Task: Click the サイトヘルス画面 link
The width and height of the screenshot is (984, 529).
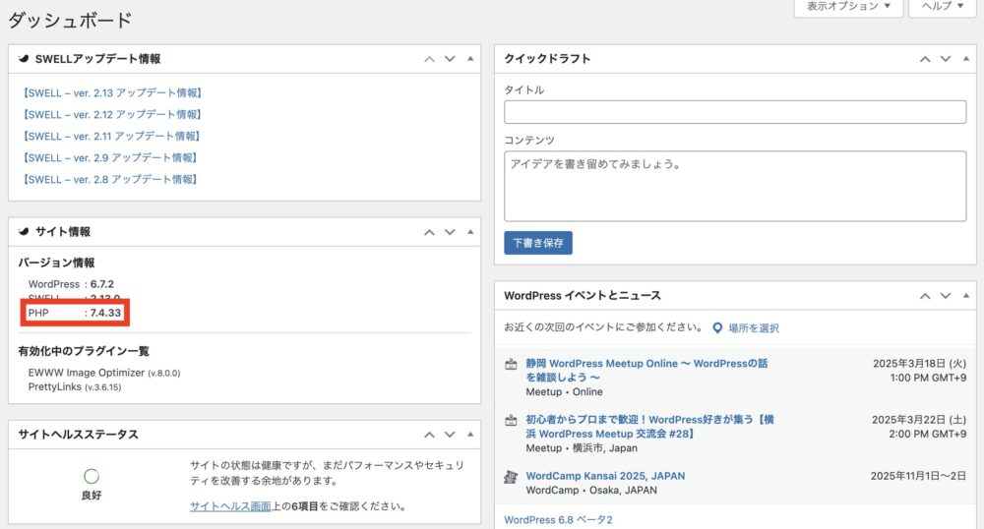Action: click(x=230, y=506)
